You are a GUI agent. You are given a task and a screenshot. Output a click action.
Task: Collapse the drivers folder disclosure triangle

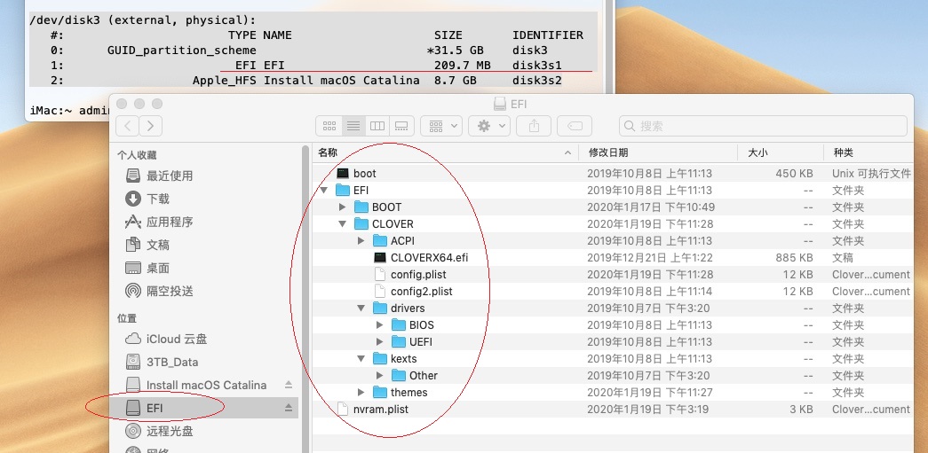point(361,309)
